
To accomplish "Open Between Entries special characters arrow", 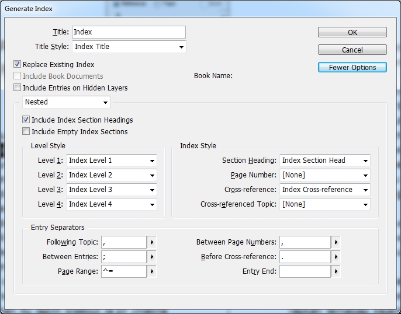I will point(151,257).
